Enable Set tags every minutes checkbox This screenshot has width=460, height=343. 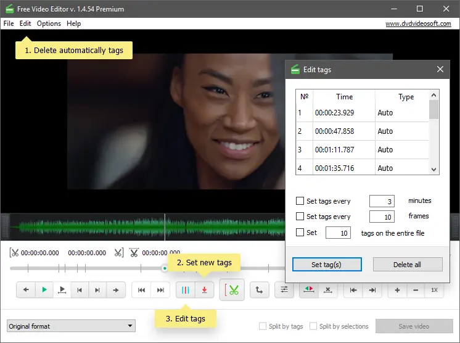[x=300, y=201]
